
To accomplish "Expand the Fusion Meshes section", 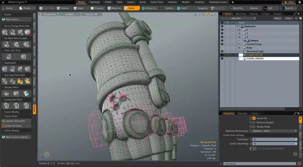I will pyautogui.click(x=3, y=112).
